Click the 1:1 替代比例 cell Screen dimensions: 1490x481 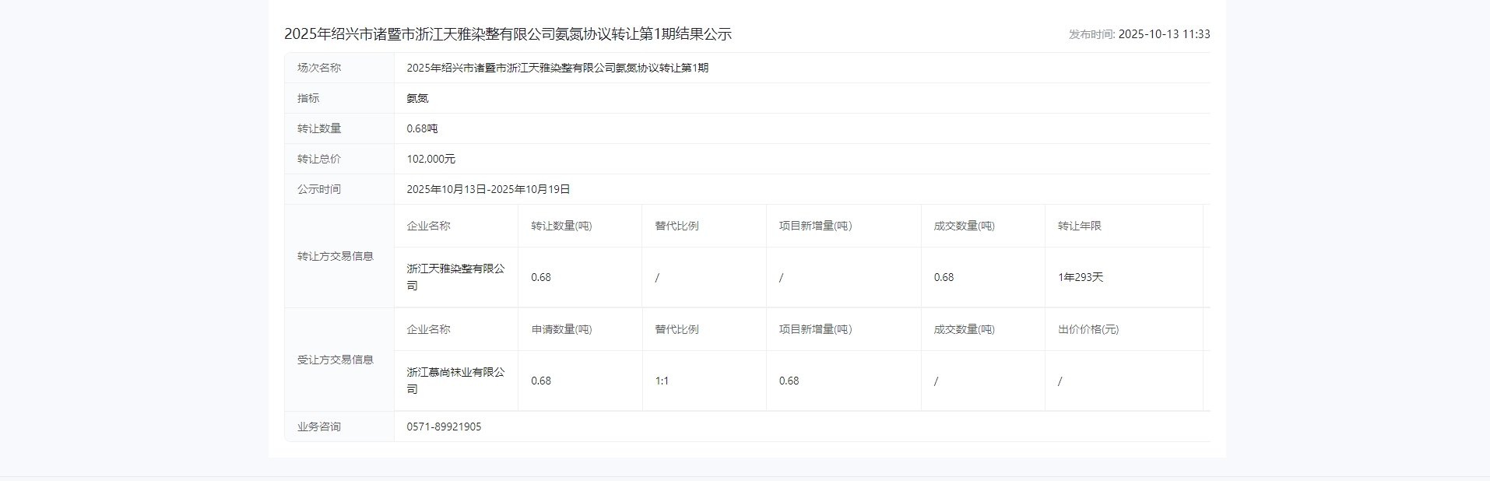pos(662,381)
